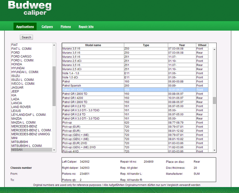Select MAZDA manufacturer
This screenshot has width=239, height=193.
(32, 118)
